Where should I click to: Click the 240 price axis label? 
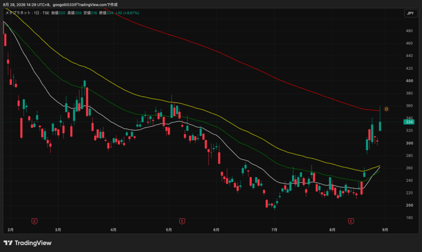[409, 180]
